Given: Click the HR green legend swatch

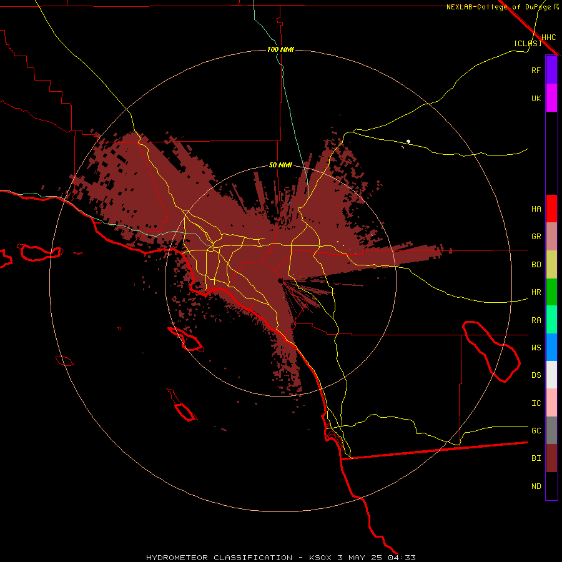Looking at the screenshot, I should coord(551,292).
